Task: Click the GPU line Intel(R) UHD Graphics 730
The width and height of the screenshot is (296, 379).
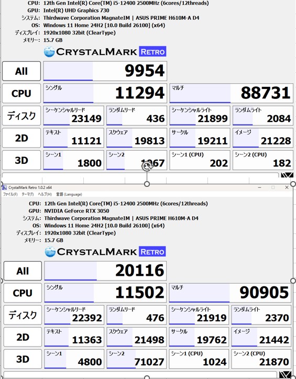Action: [76, 10]
